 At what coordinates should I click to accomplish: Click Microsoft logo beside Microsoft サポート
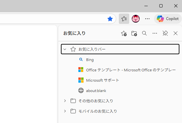click(81, 80)
